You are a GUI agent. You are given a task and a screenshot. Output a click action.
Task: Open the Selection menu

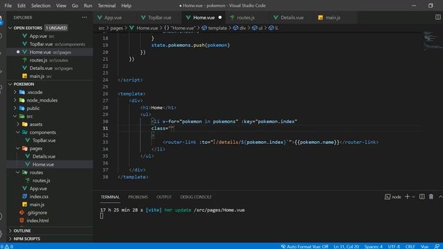[x=40, y=6]
